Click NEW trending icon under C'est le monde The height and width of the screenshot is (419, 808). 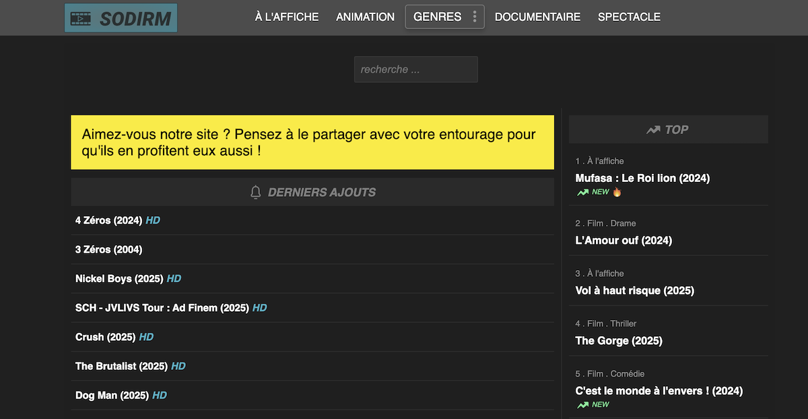click(x=583, y=405)
